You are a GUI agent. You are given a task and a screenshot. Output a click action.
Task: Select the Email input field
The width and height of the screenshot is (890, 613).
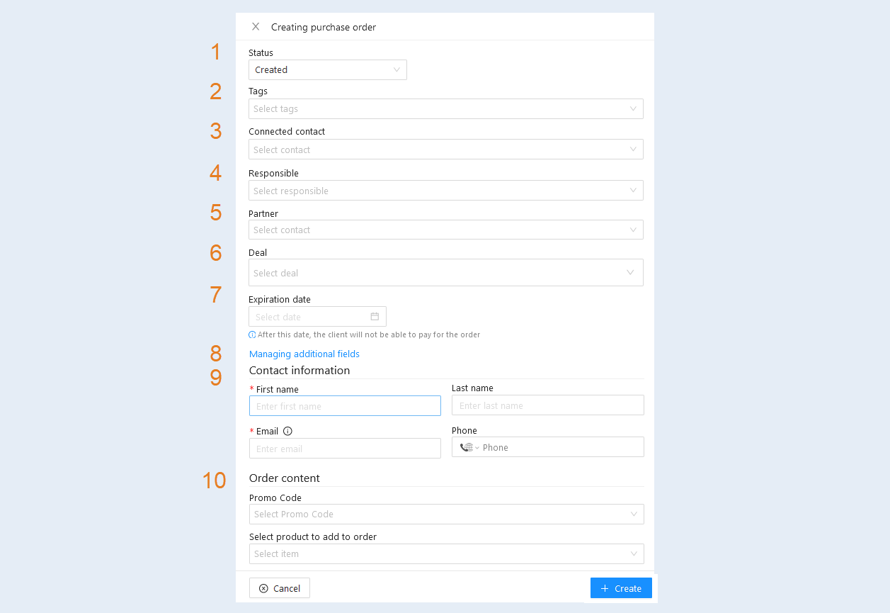click(x=345, y=449)
